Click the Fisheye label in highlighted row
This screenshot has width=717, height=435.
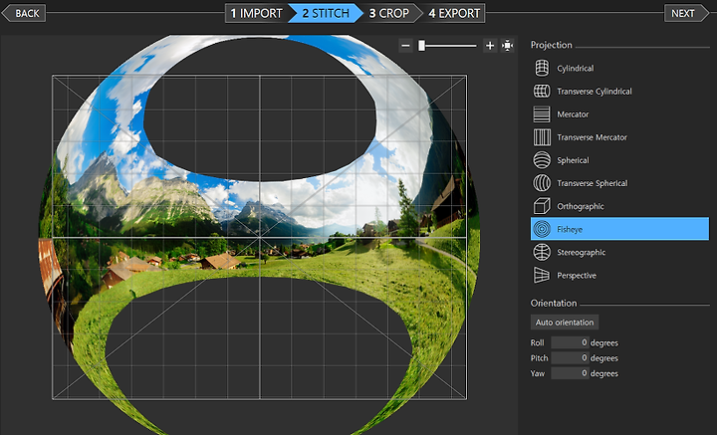570,229
